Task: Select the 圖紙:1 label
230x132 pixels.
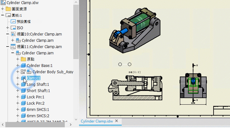Action: pos(17,15)
